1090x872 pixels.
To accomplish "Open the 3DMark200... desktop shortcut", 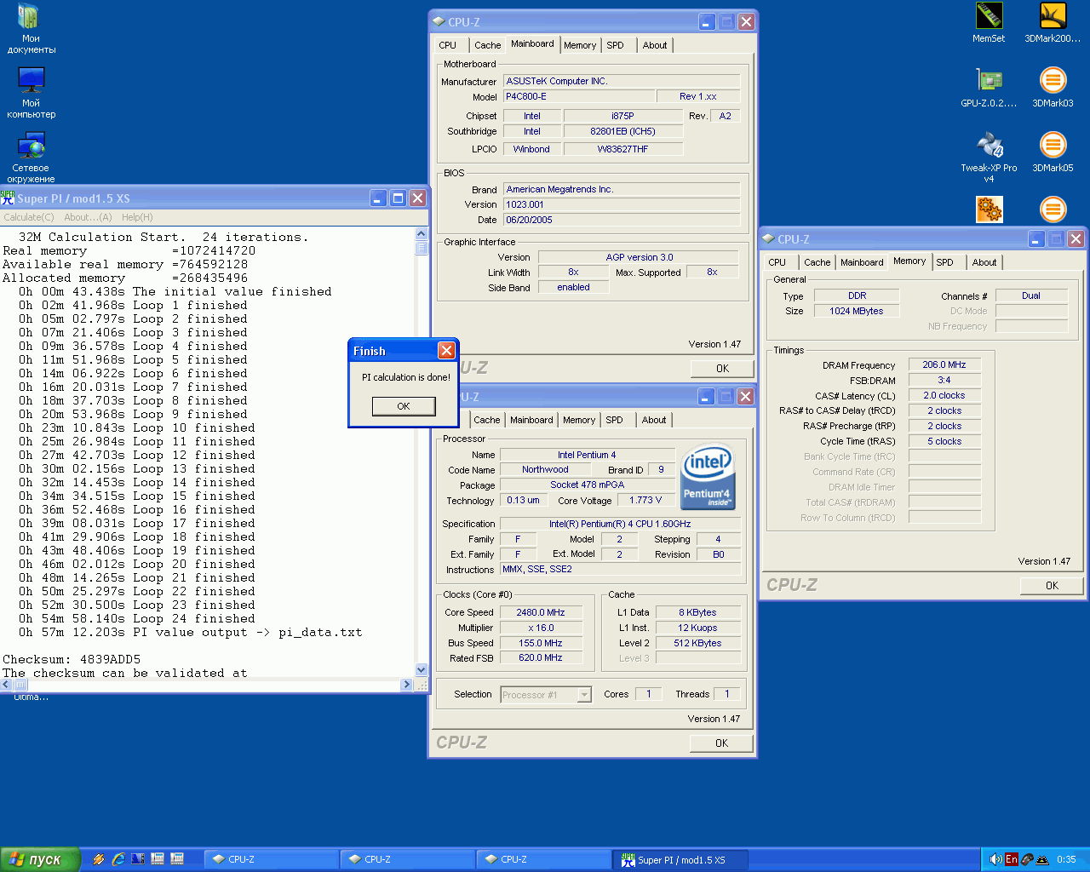I will [1053, 22].
